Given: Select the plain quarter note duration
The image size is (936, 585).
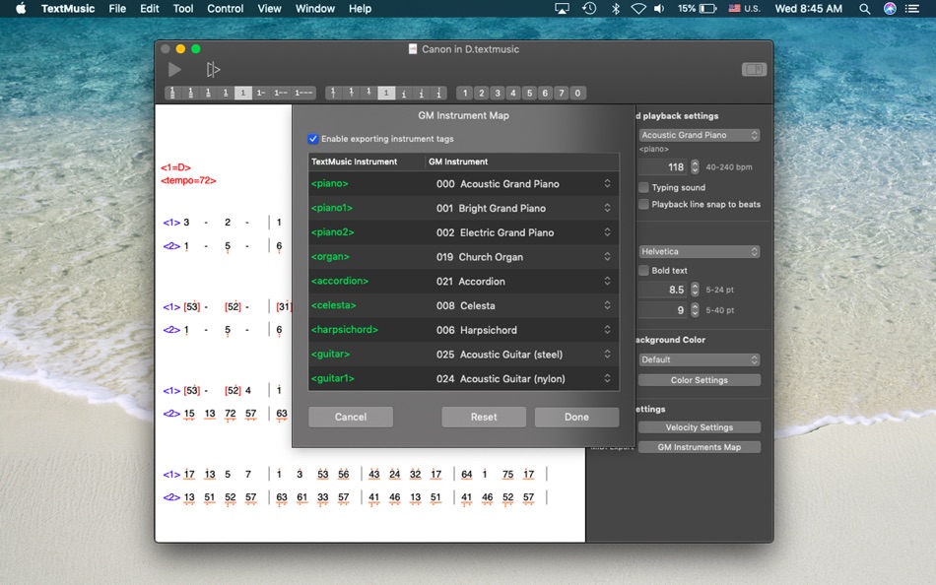Looking at the screenshot, I should [x=243, y=94].
